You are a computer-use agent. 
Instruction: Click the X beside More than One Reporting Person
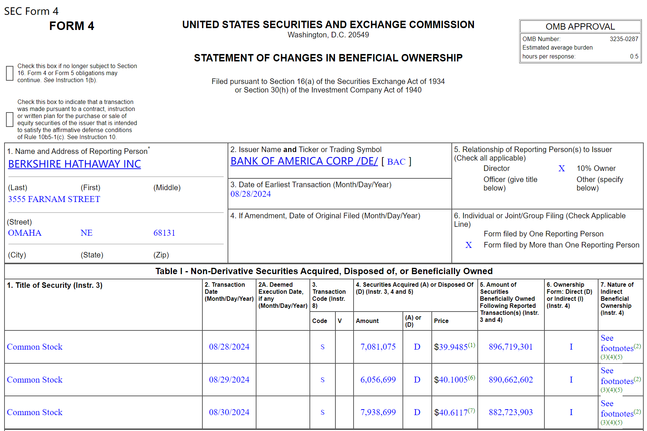(x=469, y=245)
